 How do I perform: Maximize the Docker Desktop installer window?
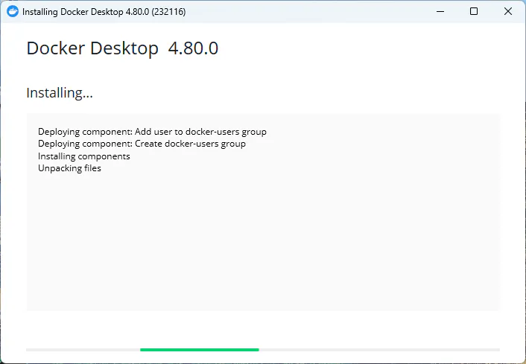pyautogui.click(x=474, y=11)
